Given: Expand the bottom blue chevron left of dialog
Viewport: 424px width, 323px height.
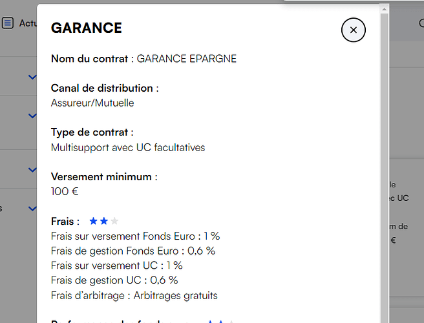Looking at the screenshot, I should pyautogui.click(x=32, y=209).
